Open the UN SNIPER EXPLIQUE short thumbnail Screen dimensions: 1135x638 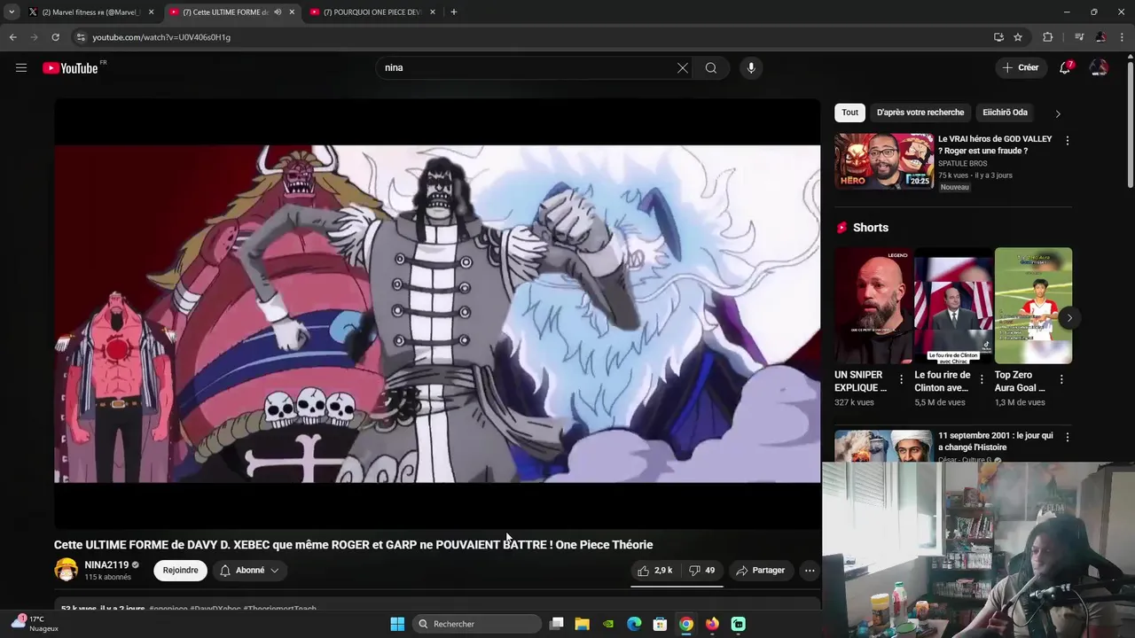873,306
